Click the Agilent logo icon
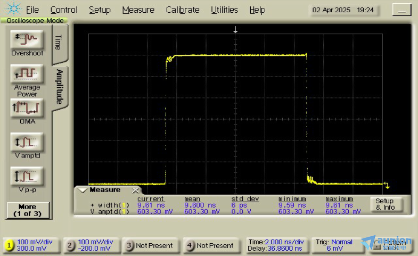 (x=13, y=10)
